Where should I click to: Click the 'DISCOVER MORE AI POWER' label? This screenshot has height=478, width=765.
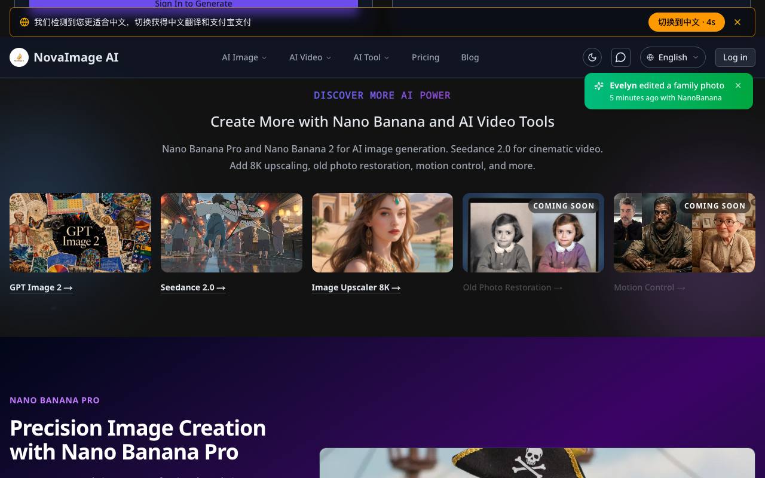point(382,95)
